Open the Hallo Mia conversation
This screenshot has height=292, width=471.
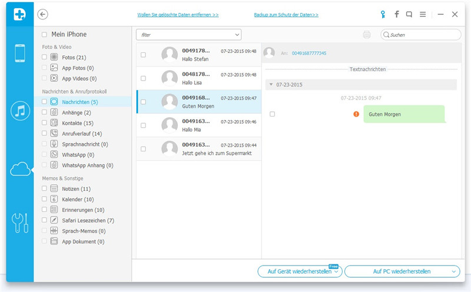pos(199,125)
